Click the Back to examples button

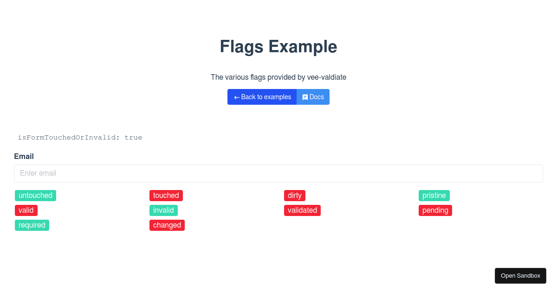point(262,97)
